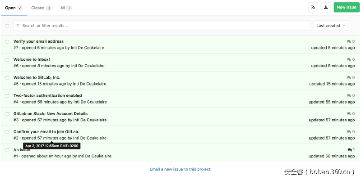Open issue Confirm your email to join GitLab.
Viewport: 361px width, 180px height.
tap(46, 131)
